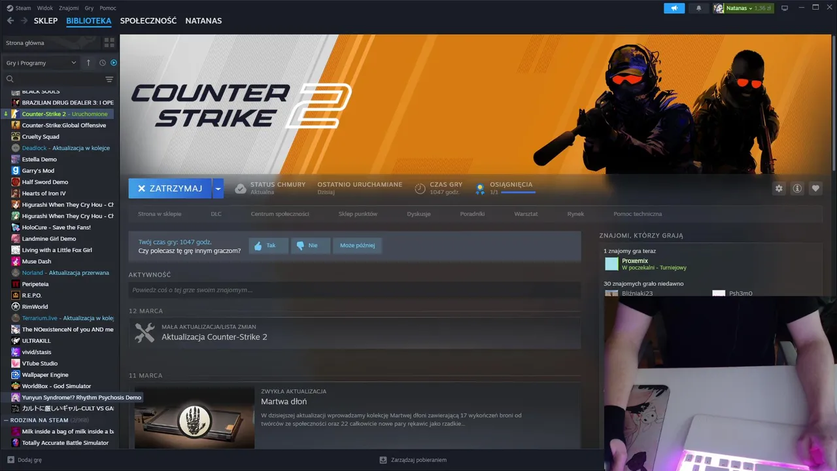Image resolution: width=837 pixels, height=471 pixels.
Task: Click the activity comment input field
Action: (x=354, y=290)
